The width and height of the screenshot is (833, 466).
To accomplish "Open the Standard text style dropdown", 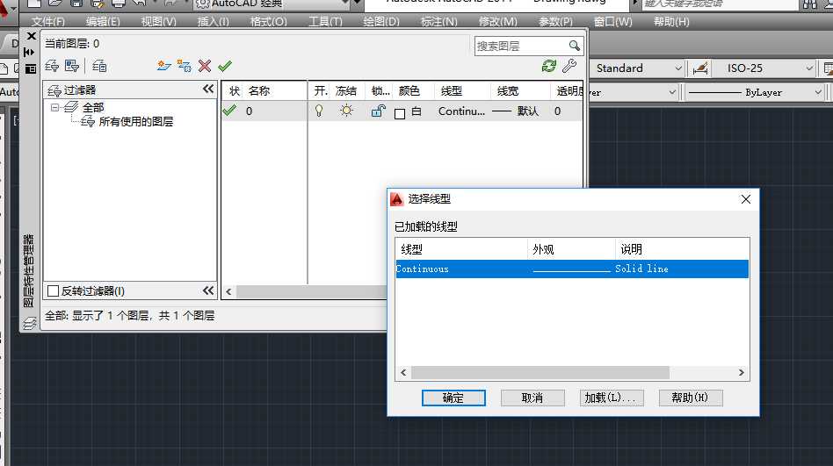I will 677,68.
